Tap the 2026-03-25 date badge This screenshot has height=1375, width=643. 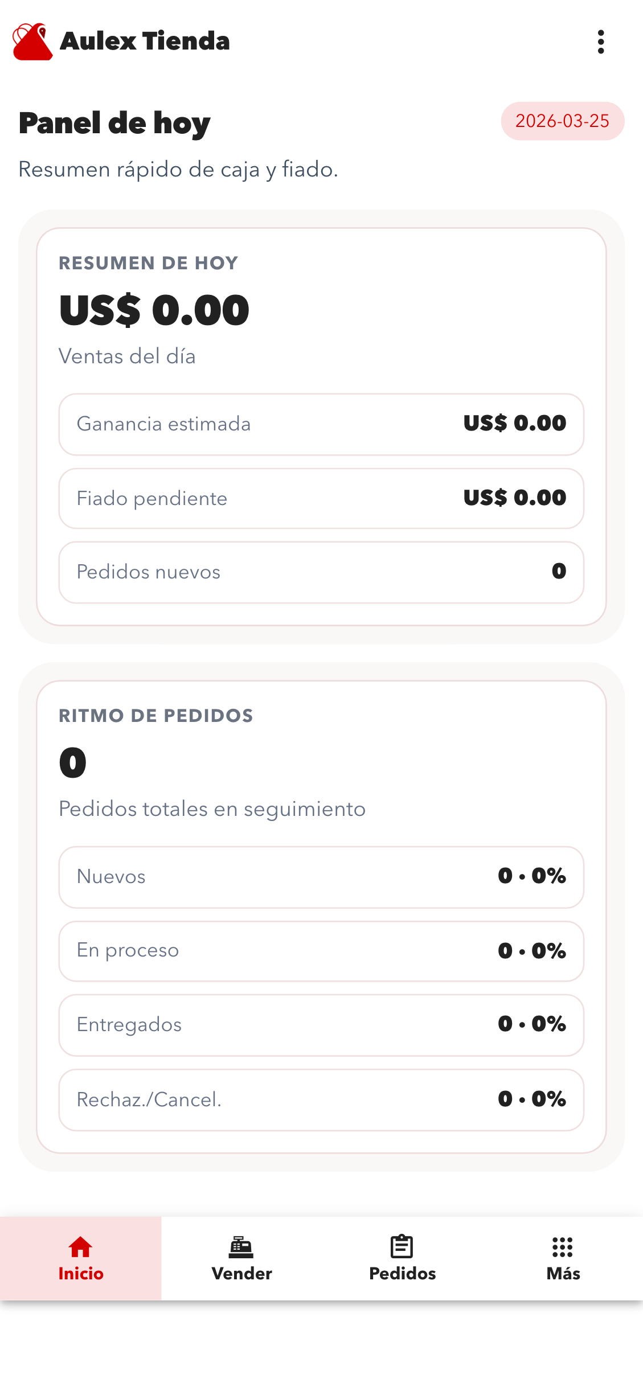562,121
